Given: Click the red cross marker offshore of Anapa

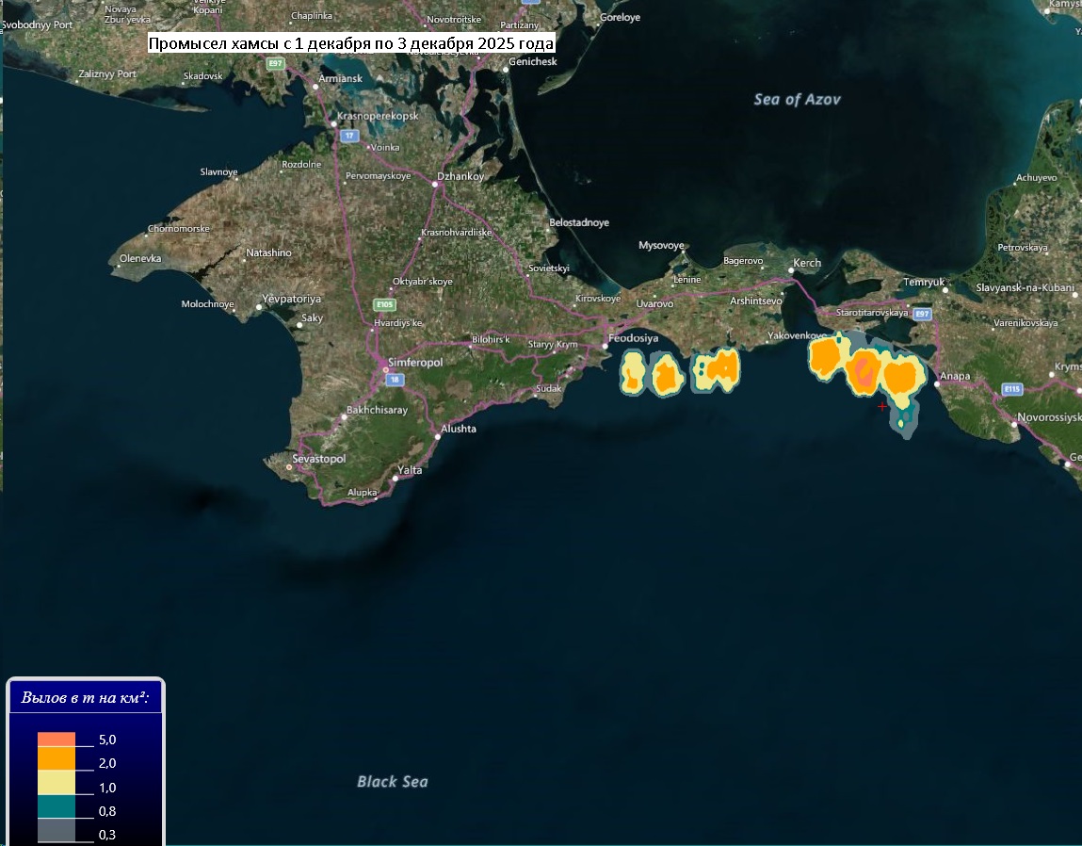Looking at the screenshot, I should [x=882, y=406].
